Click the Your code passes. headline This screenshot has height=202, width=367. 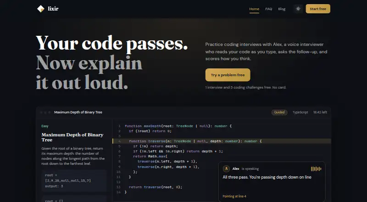click(112, 44)
